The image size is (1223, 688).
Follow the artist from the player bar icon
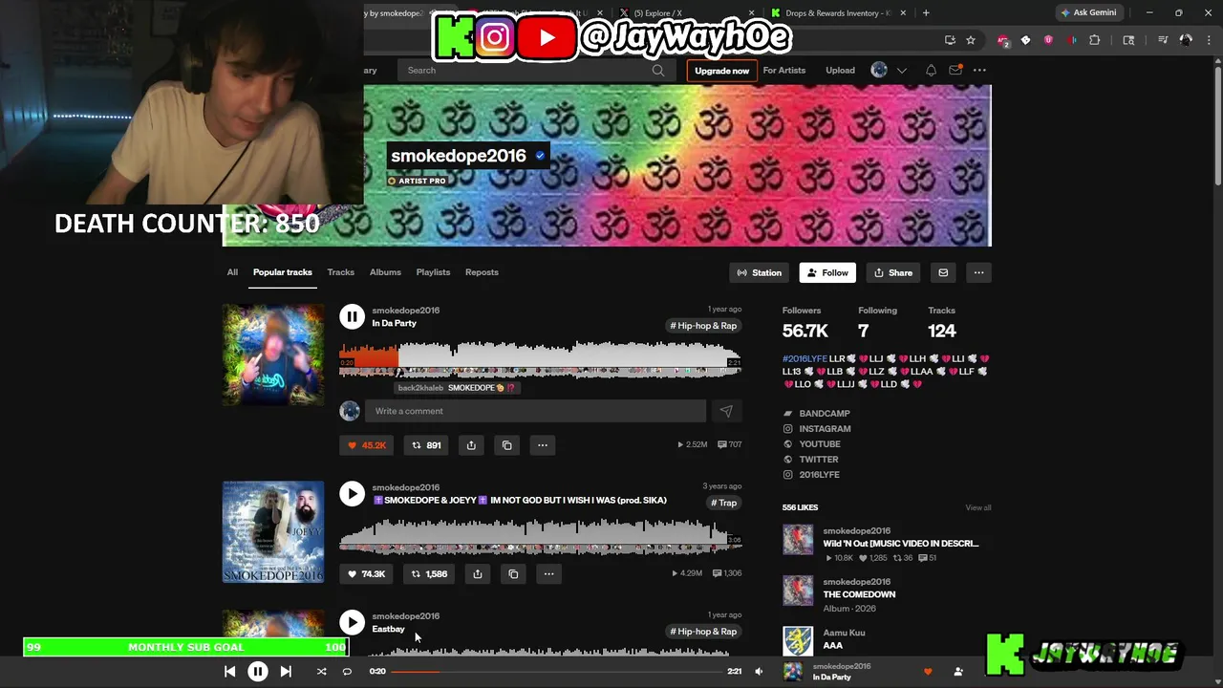[x=958, y=672]
